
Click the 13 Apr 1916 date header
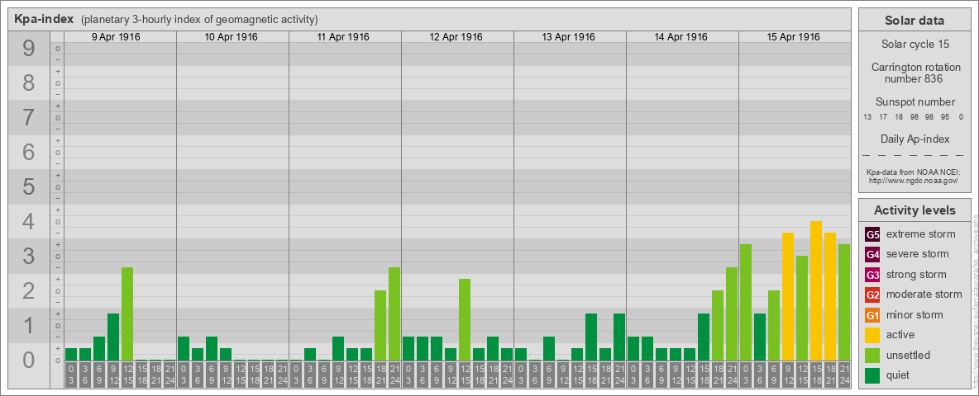(x=570, y=37)
